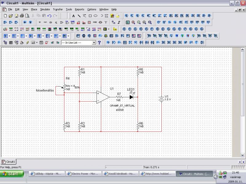Screen dimensions: 246x184
Task: Click the fotoellenállás text label
Action: [45, 90]
